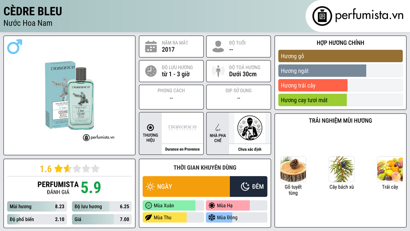Click the clock icon for Độ lưu hương
Viewport: 410px width, 231px height.
tap(151, 71)
